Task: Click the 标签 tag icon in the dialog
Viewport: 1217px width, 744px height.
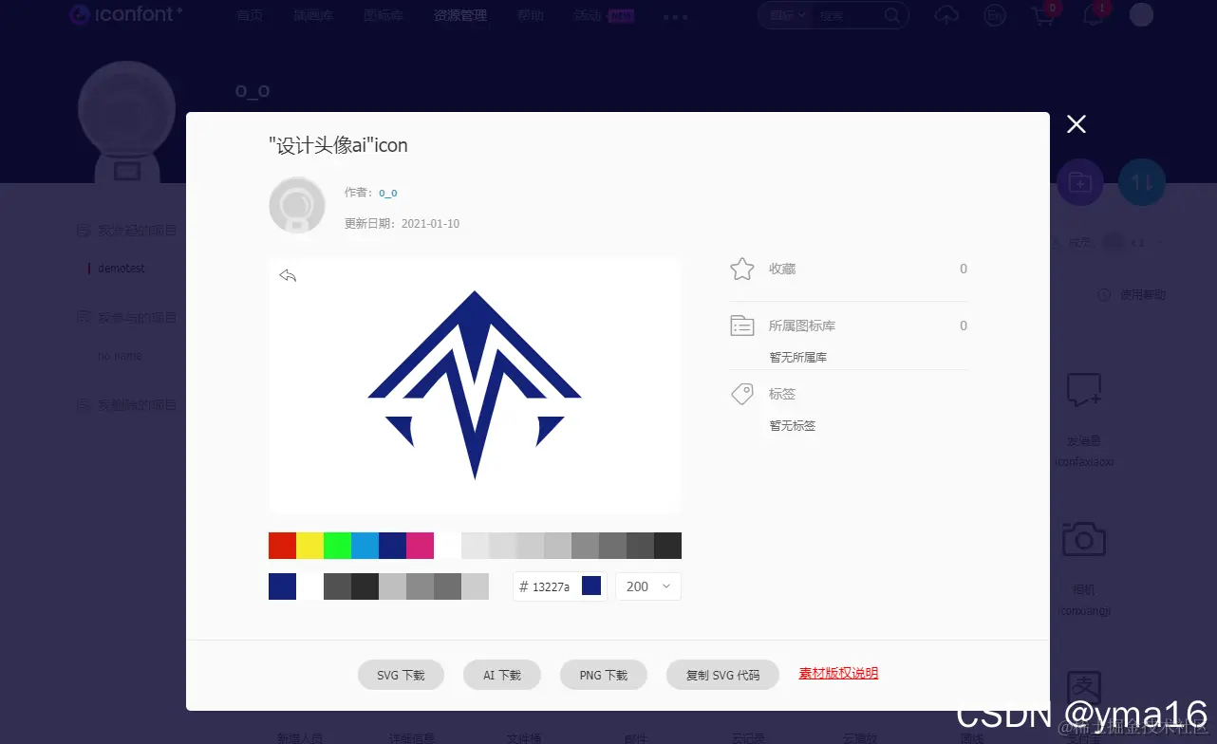Action: click(x=742, y=392)
